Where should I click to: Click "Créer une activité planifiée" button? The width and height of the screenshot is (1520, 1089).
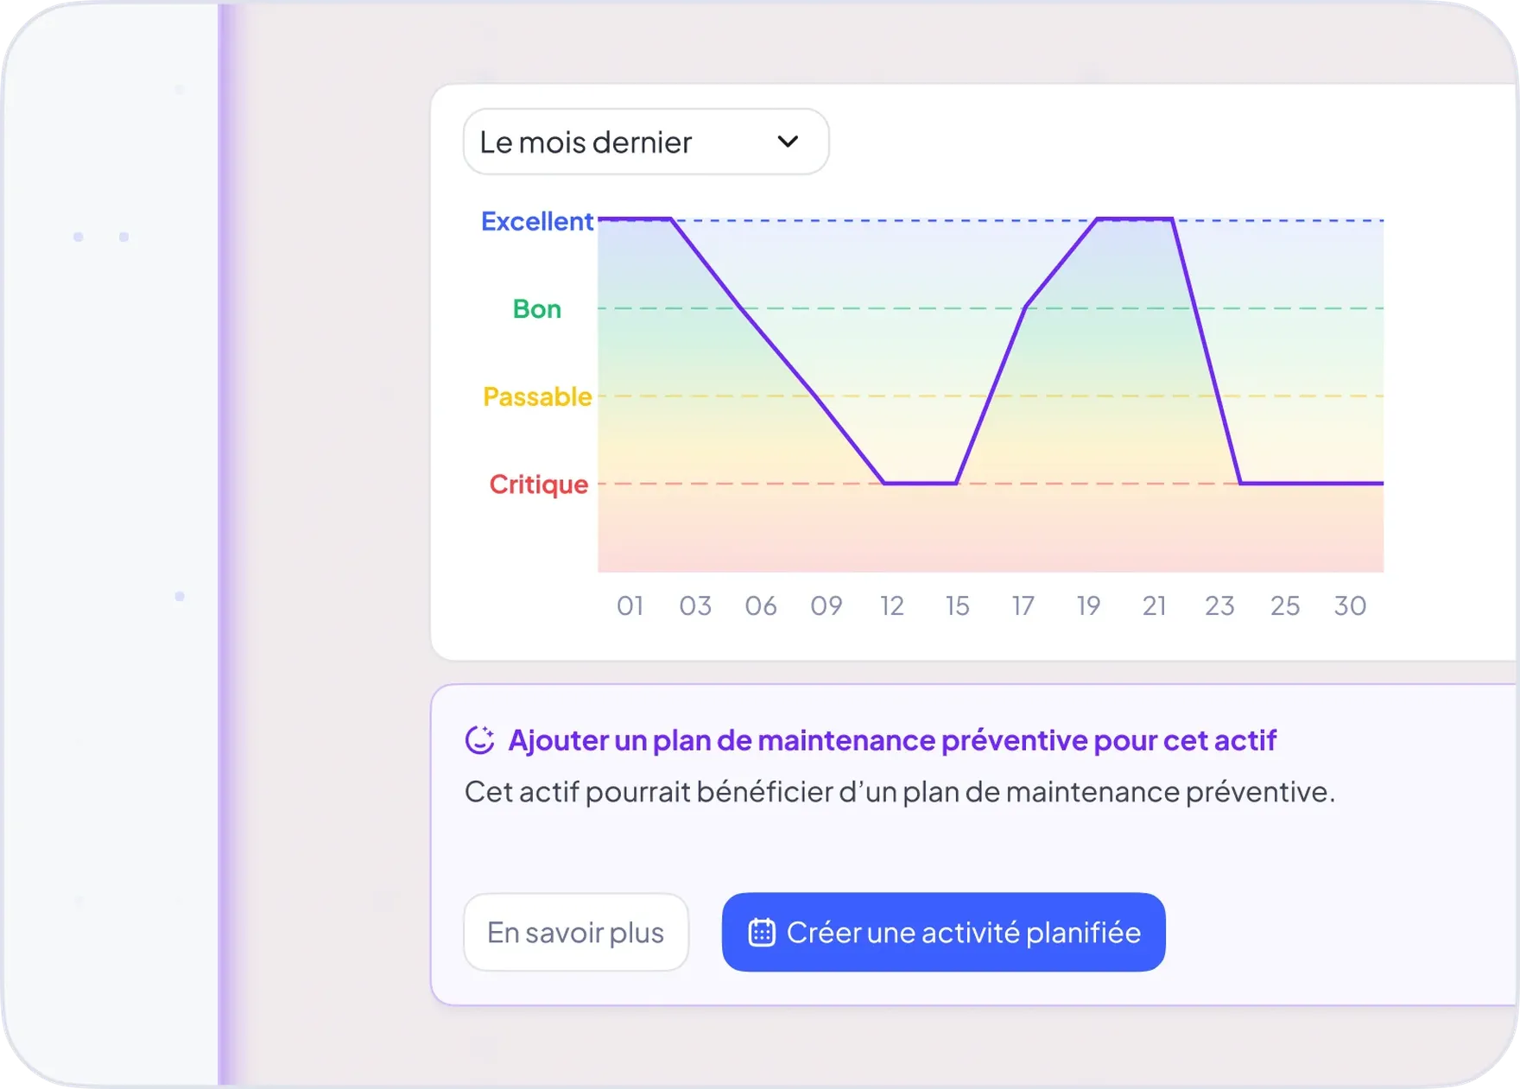coord(943,932)
